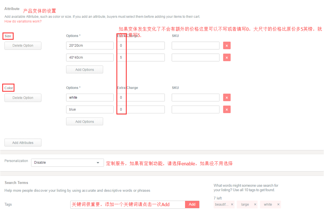Click Delete Option under Color

[x=23, y=98]
